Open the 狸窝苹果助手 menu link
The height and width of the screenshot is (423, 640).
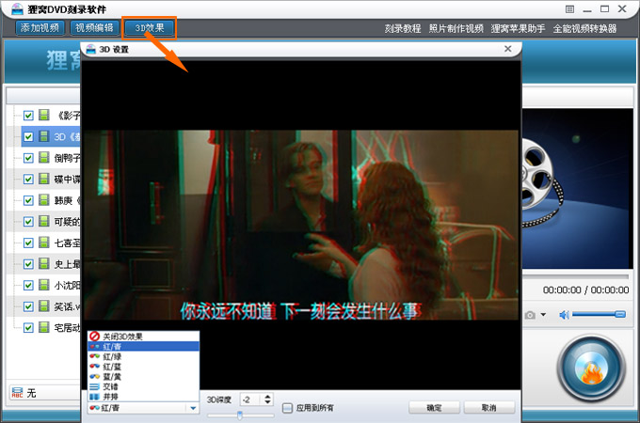[518, 28]
